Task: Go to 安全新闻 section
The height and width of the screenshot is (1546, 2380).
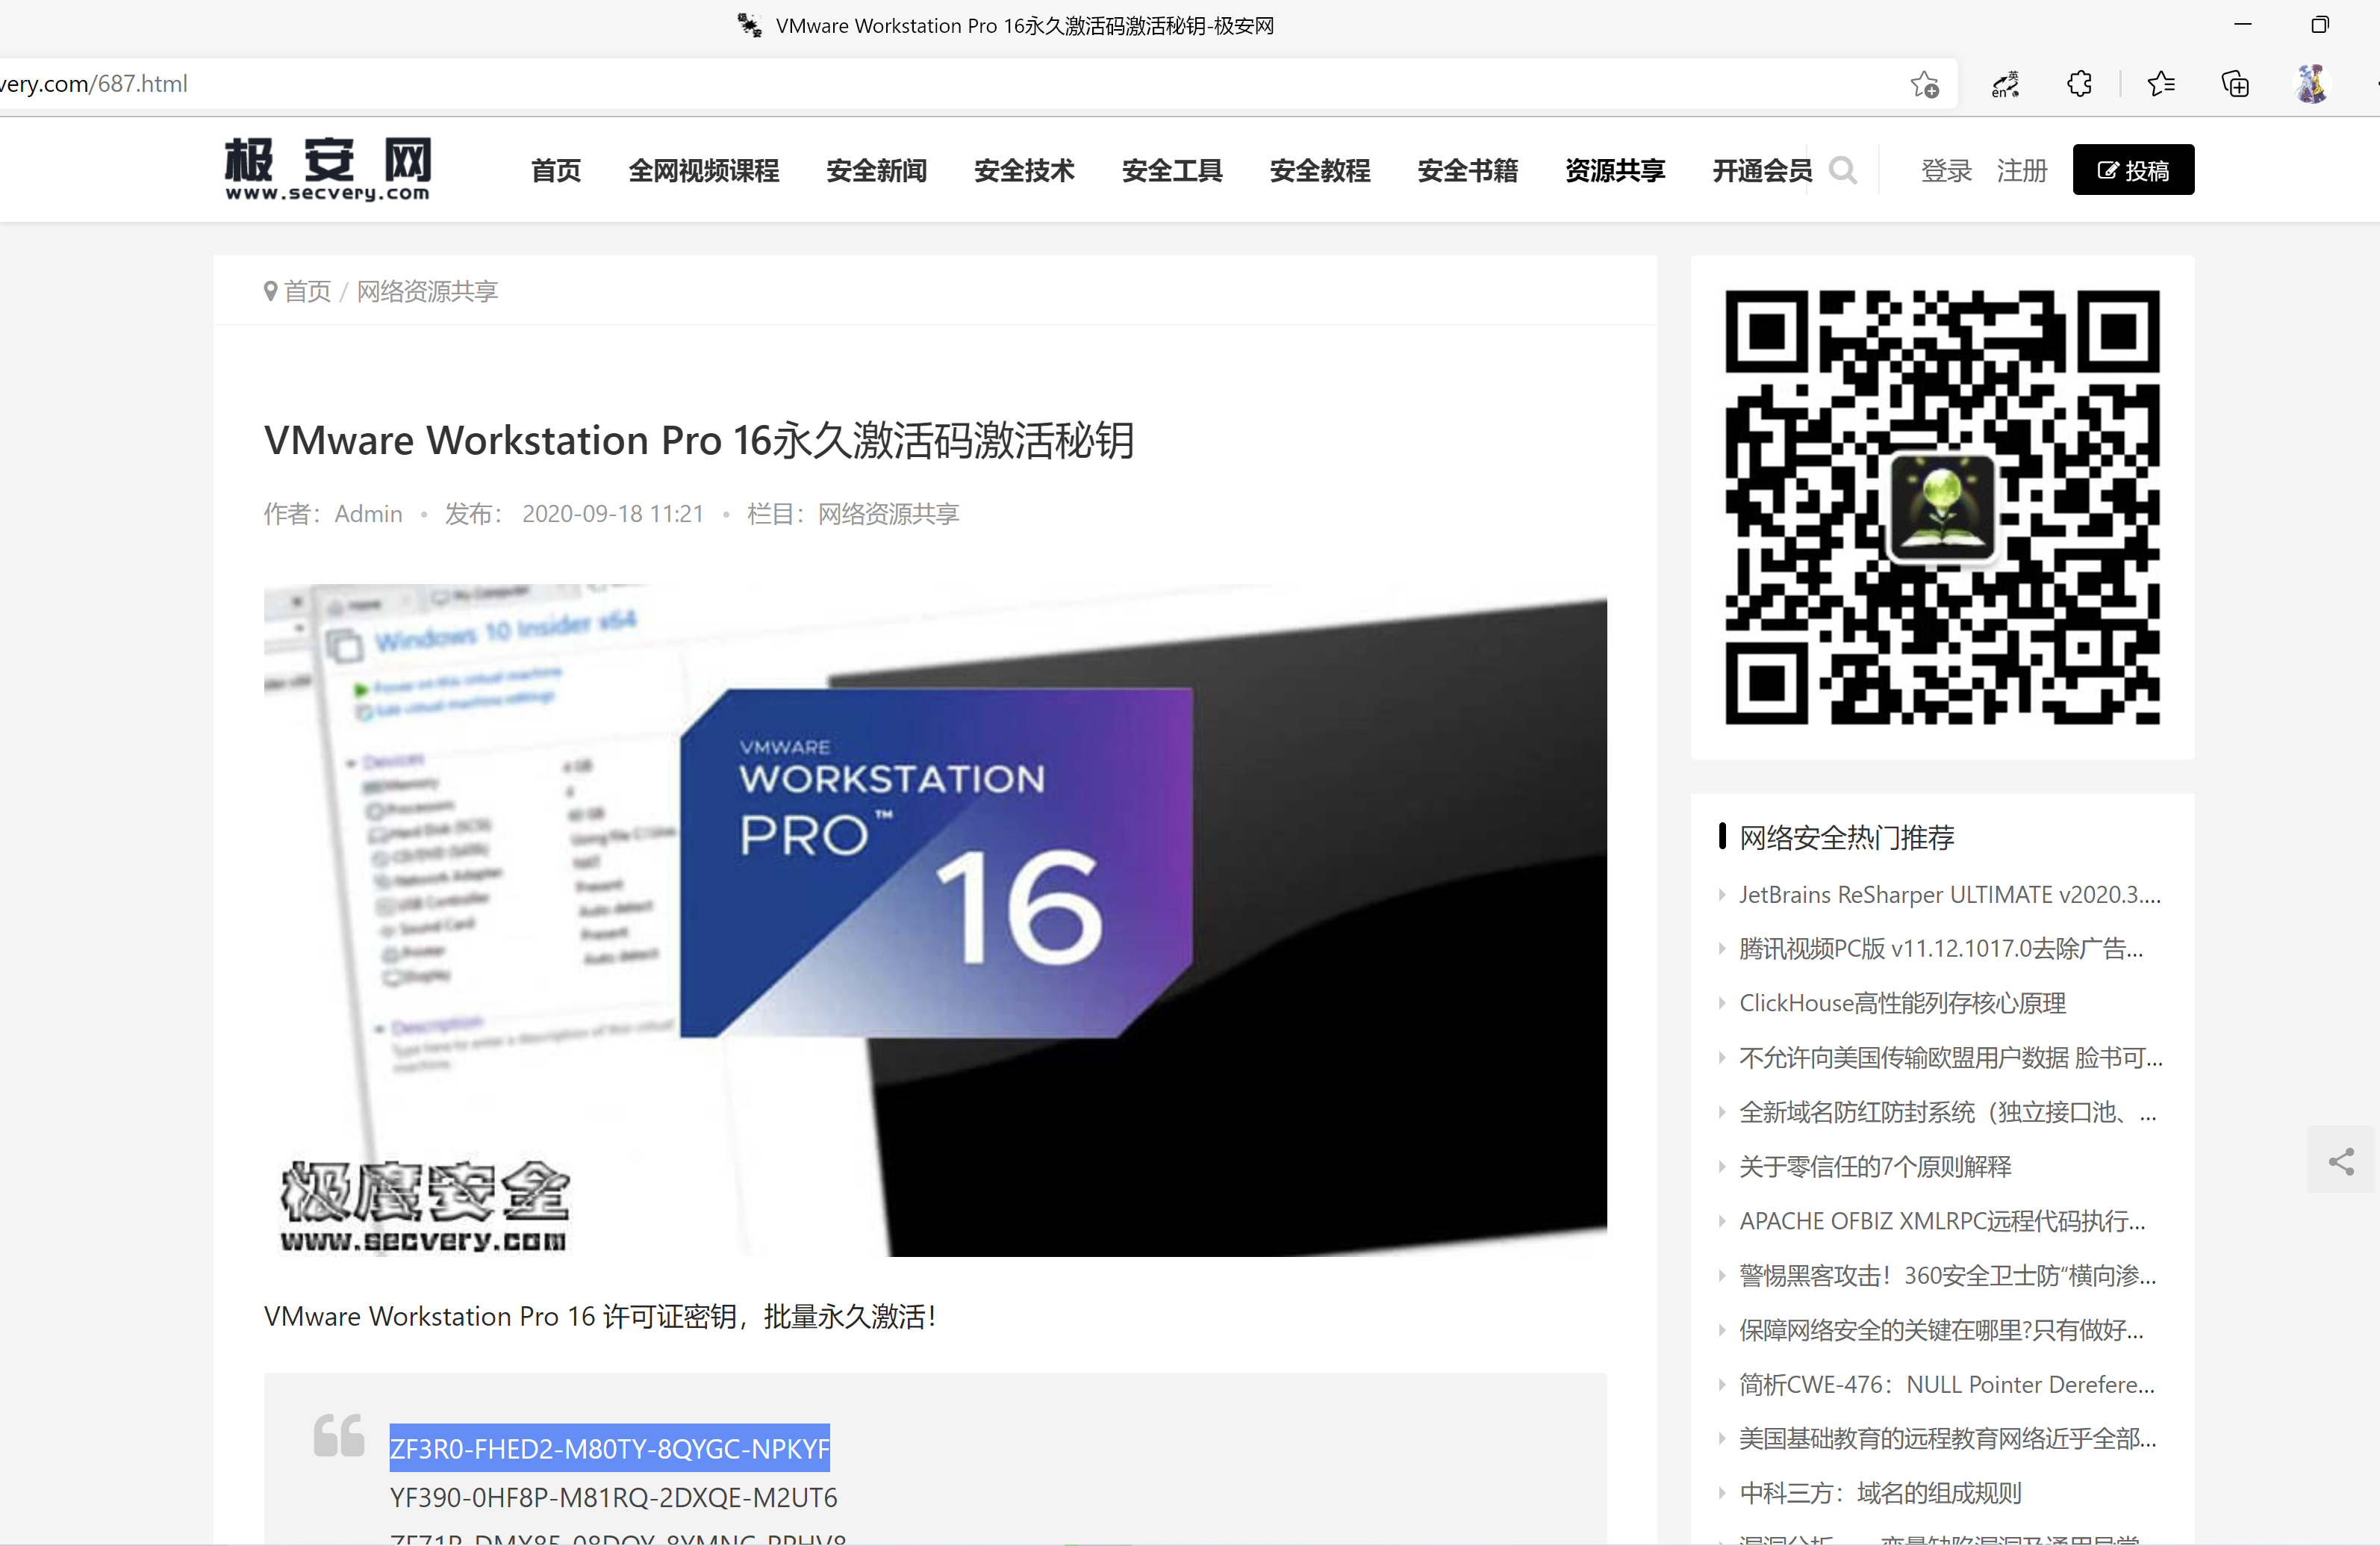Action: pyautogui.click(x=876, y=171)
